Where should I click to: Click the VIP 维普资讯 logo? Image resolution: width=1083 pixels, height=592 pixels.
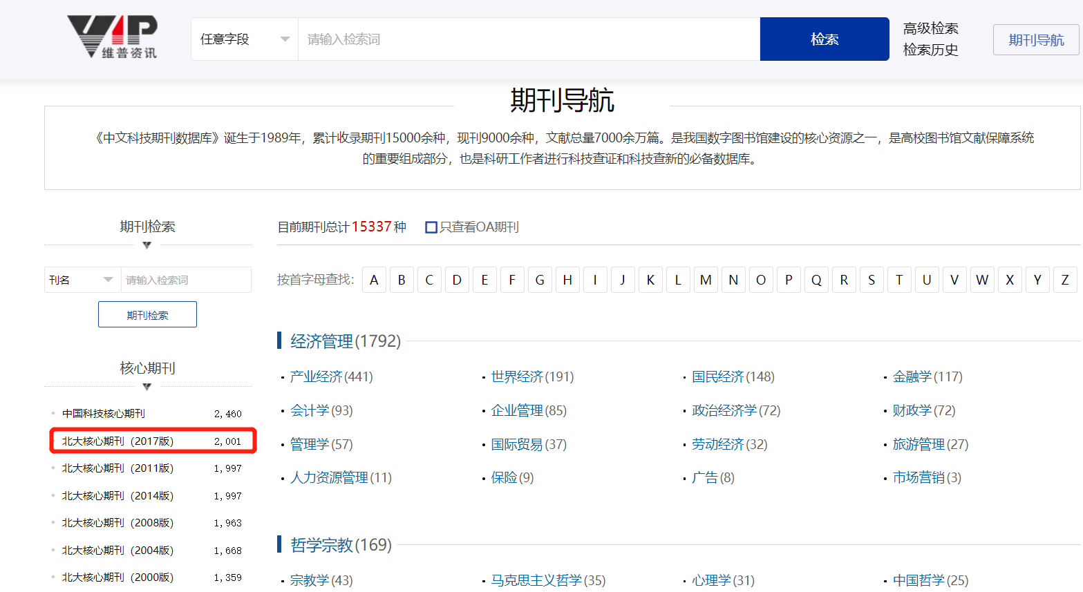pyautogui.click(x=113, y=37)
